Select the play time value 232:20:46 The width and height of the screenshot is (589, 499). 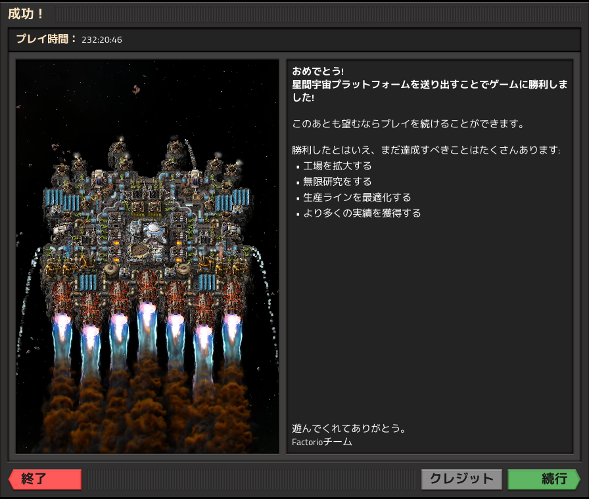point(102,40)
